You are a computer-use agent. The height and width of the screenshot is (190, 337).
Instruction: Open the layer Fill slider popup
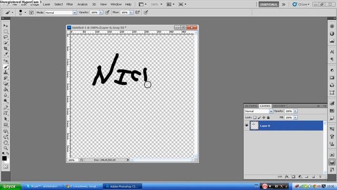[x=295, y=118]
